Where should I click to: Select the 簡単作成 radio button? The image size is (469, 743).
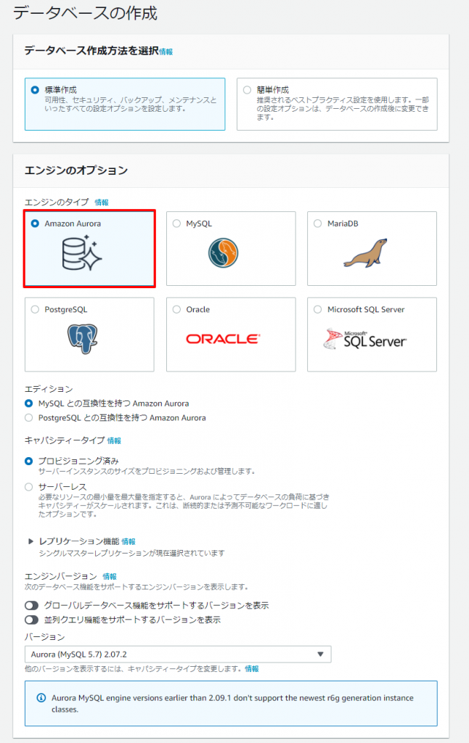click(247, 89)
